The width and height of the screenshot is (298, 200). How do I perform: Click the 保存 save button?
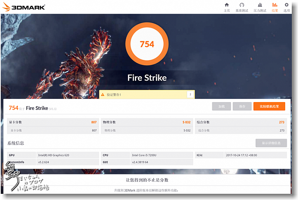pyautogui.click(x=242, y=106)
